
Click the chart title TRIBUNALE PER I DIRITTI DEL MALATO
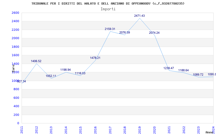[x=108, y=4]
